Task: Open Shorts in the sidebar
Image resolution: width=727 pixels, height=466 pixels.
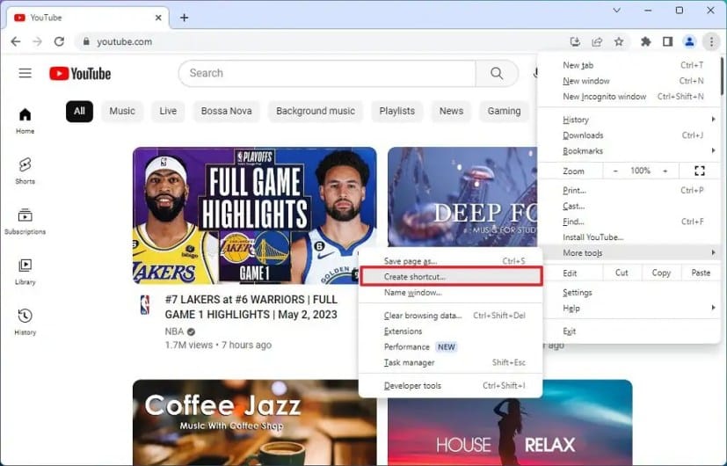Action: pos(25,171)
